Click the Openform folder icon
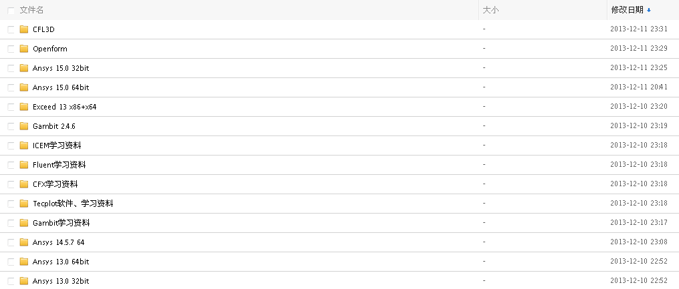The width and height of the screenshot is (679, 289). [x=24, y=49]
